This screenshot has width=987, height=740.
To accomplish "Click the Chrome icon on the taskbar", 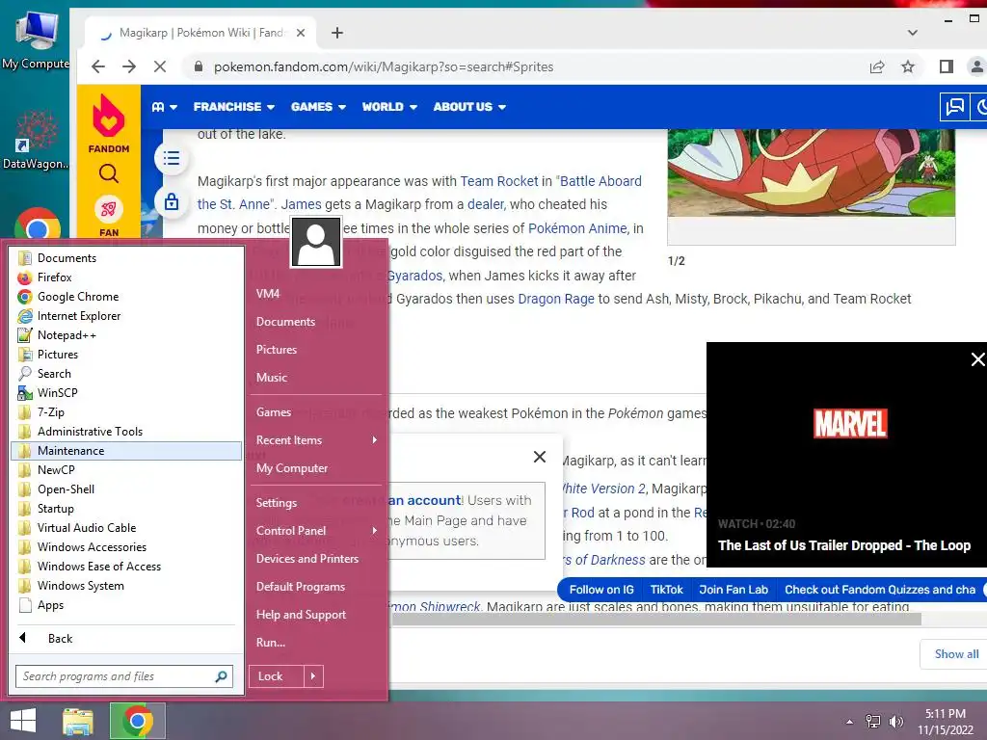I will click(x=138, y=721).
